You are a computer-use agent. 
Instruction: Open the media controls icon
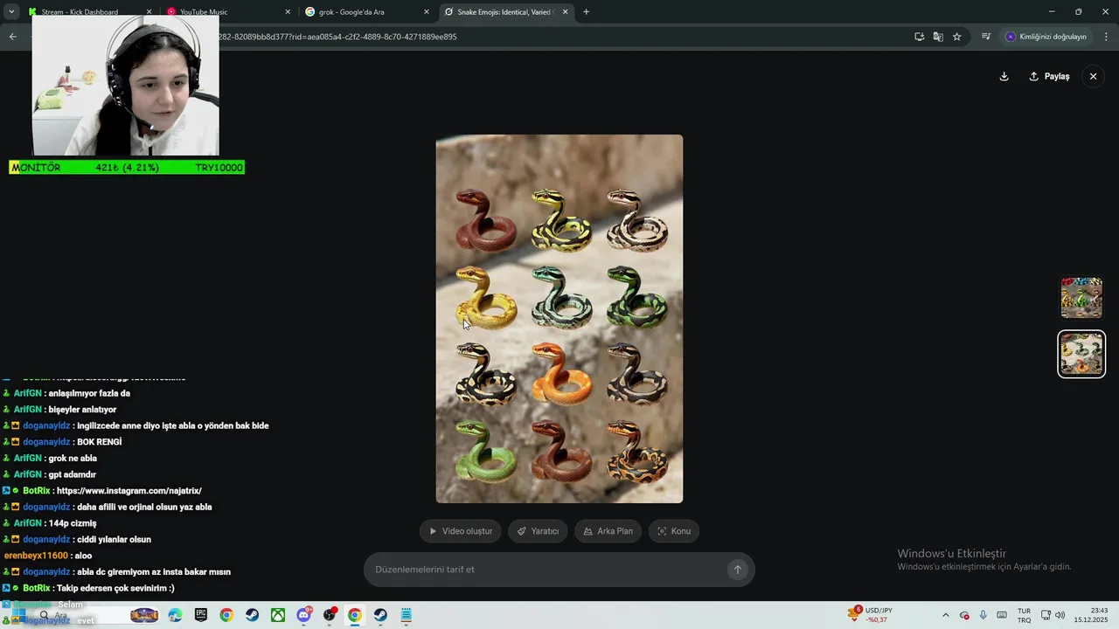[x=986, y=37]
